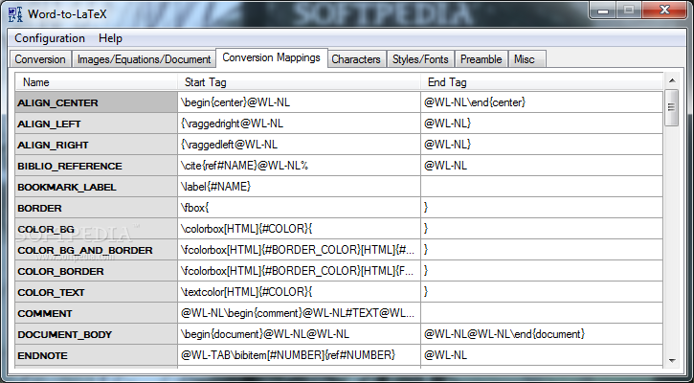Switch to the Conversion tab
Image resolution: width=694 pixels, height=383 pixels.
click(x=40, y=59)
